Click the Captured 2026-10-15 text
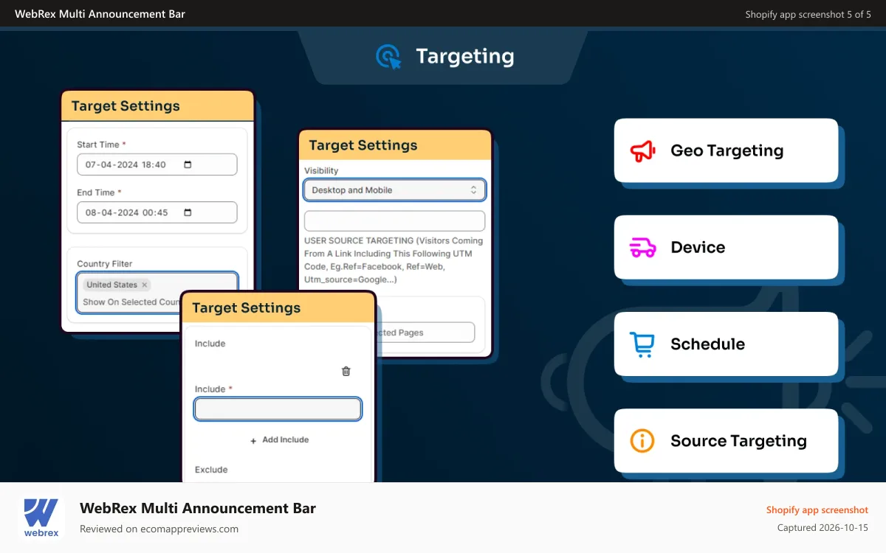886x553 pixels. [x=823, y=528]
